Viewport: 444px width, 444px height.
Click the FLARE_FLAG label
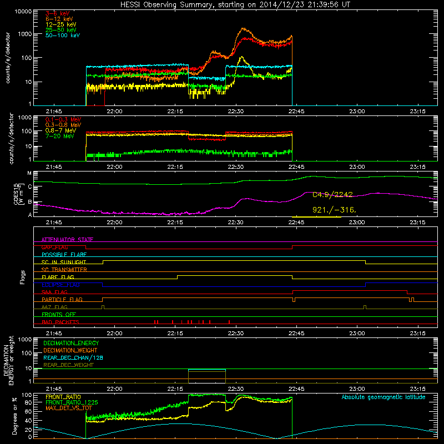coord(58,277)
